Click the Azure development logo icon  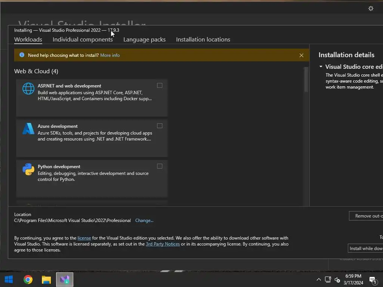28,129
